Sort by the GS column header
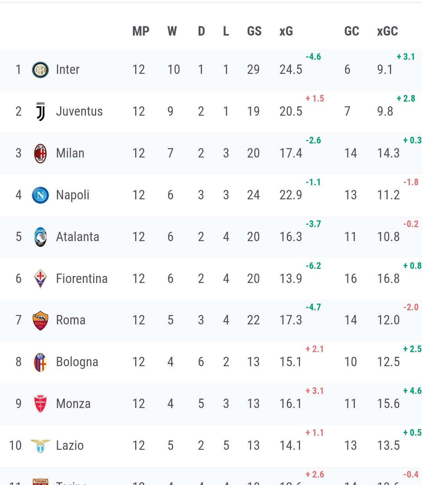Viewport: 422px width, 485px height. click(x=254, y=31)
